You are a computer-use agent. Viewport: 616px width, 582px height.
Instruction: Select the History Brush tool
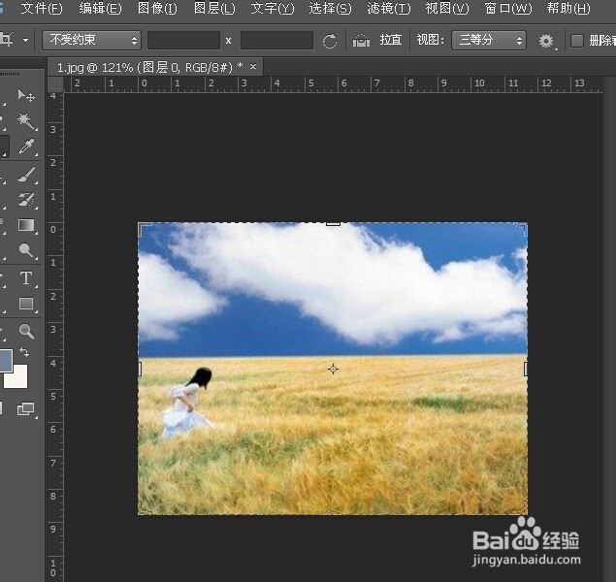click(x=26, y=200)
